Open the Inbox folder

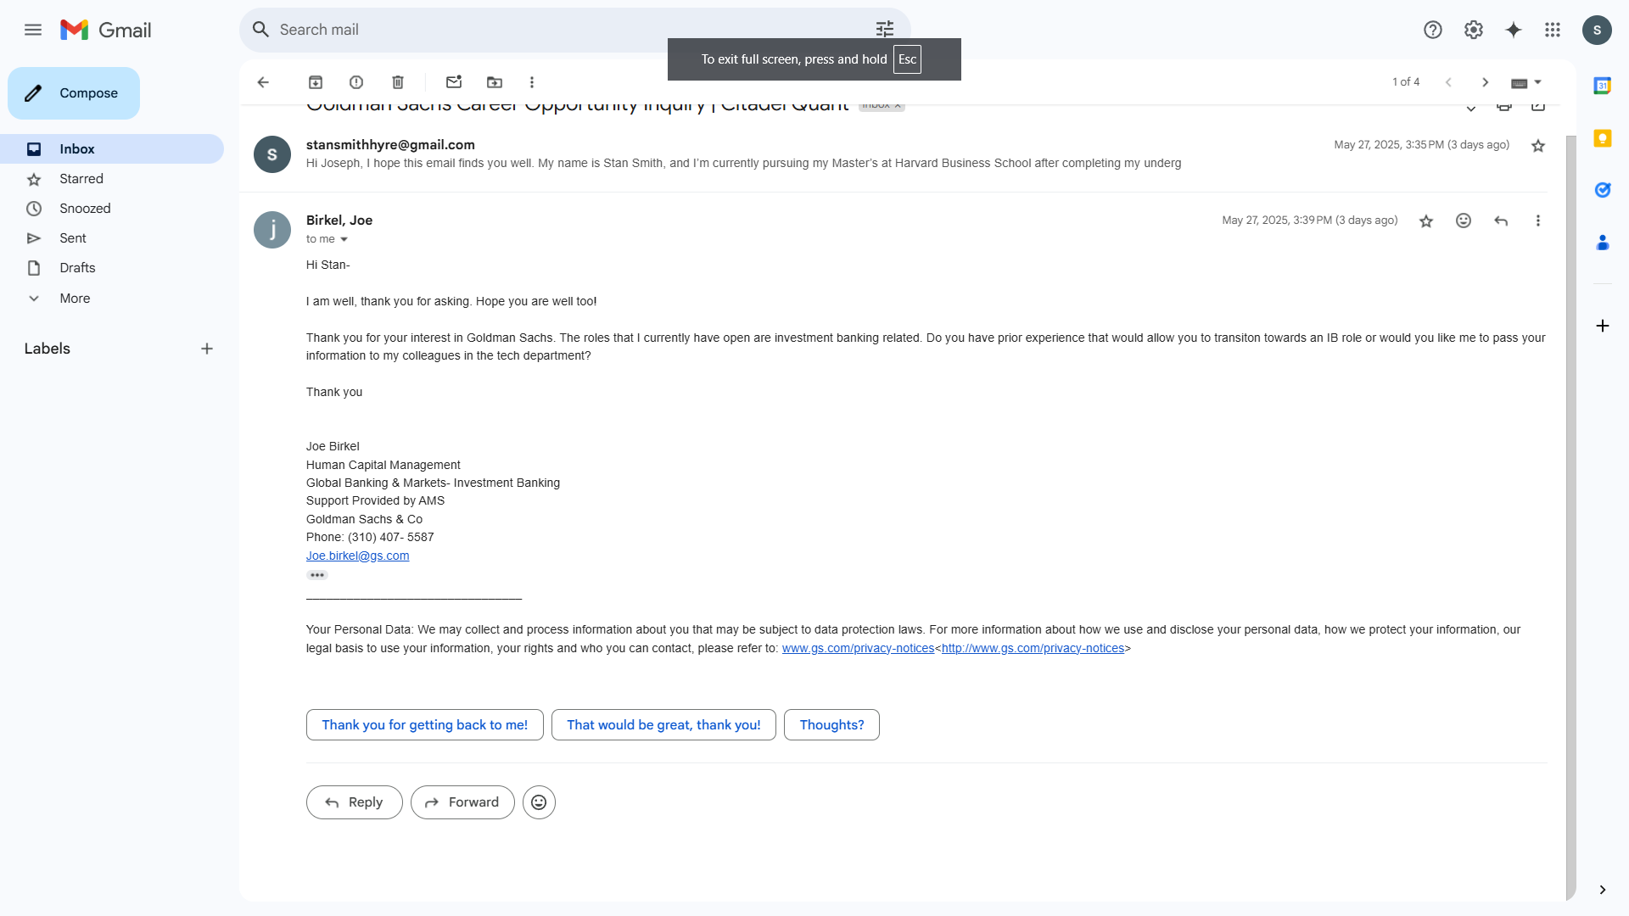(x=112, y=149)
